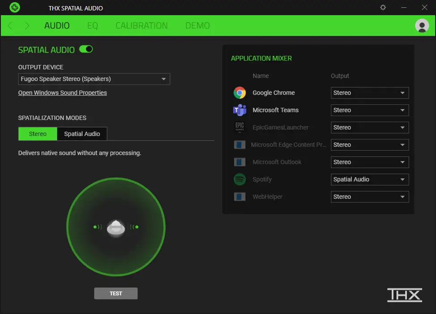Open the settings gear icon
This screenshot has width=436, height=314.
tap(383, 8)
